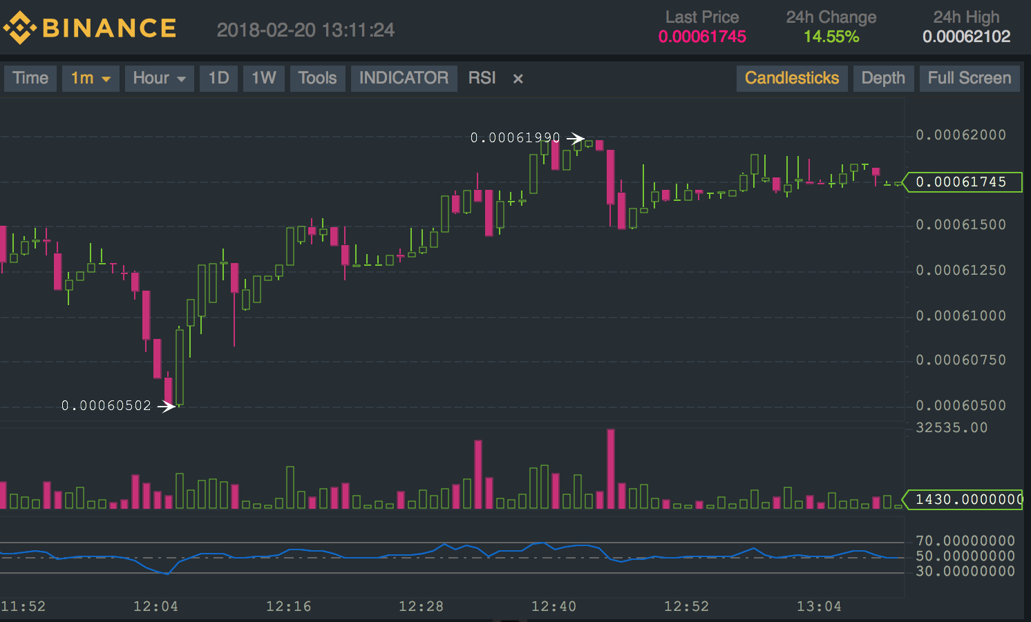This screenshot has height=622, width=1031.
Task: Open the 1m interval dropdown
Action: (91, 78)
